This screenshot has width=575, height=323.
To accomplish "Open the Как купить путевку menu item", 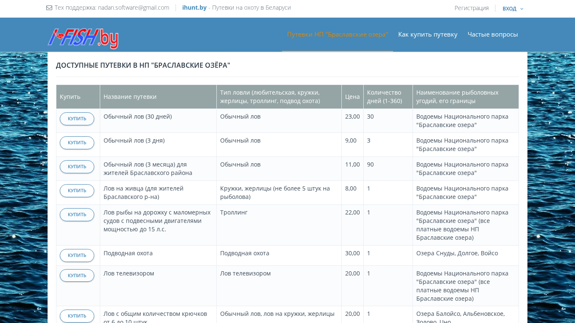I will [x=428, y=34].
